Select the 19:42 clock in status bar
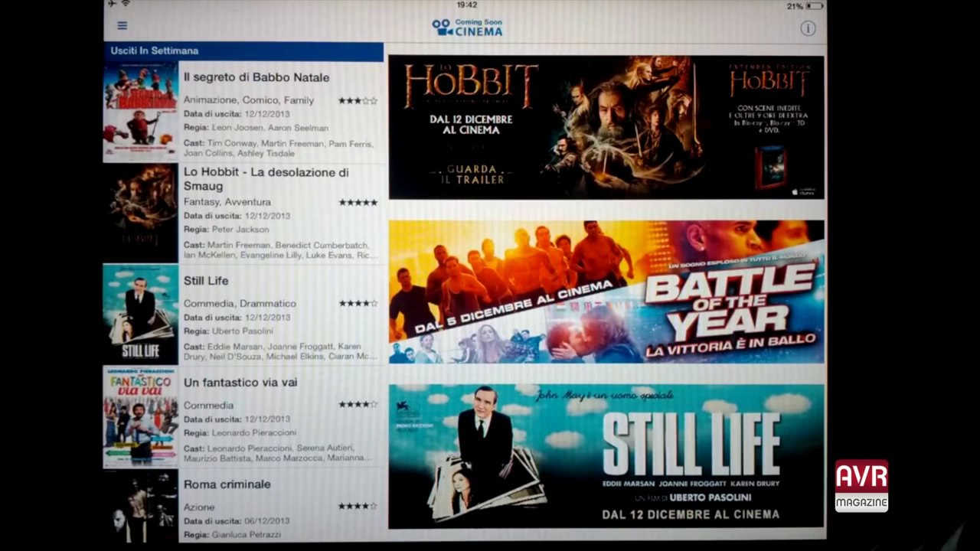This screenshot has width=980, height=551. pyautogui.click(x=467, y=5)
